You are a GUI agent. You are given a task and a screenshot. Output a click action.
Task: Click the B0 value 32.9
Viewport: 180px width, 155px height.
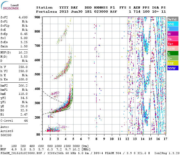coord(24,111)
